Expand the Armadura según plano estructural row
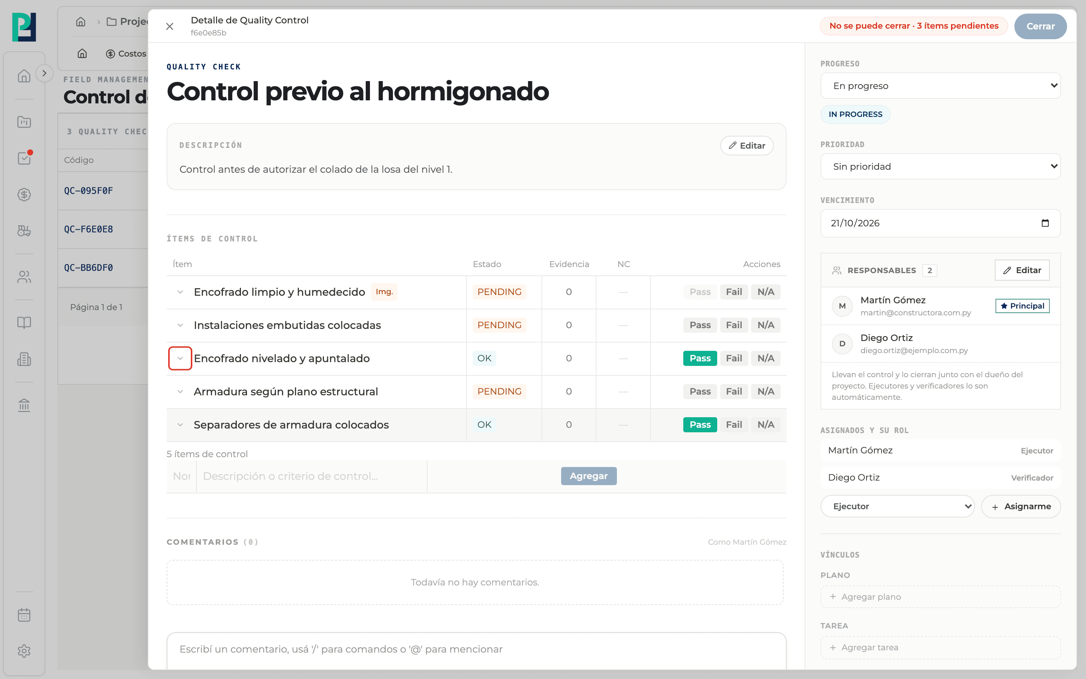The image size is (1086, 679). pyautogui.click(x=180, y=392)
